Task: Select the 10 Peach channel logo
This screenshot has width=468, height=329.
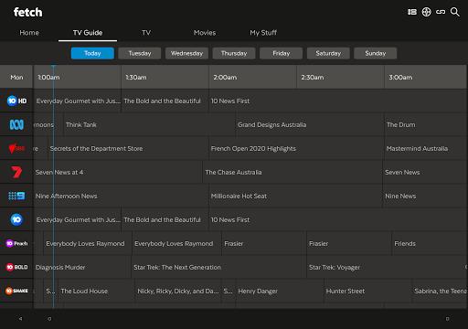Action: 16,243
